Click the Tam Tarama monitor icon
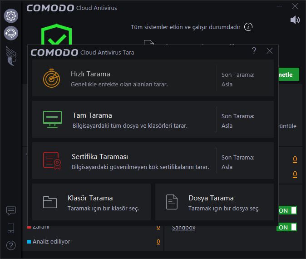The height and width of the screenshot is (259, 306). point(52,120)
